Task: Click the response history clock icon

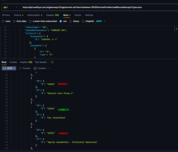Action: 52,62
